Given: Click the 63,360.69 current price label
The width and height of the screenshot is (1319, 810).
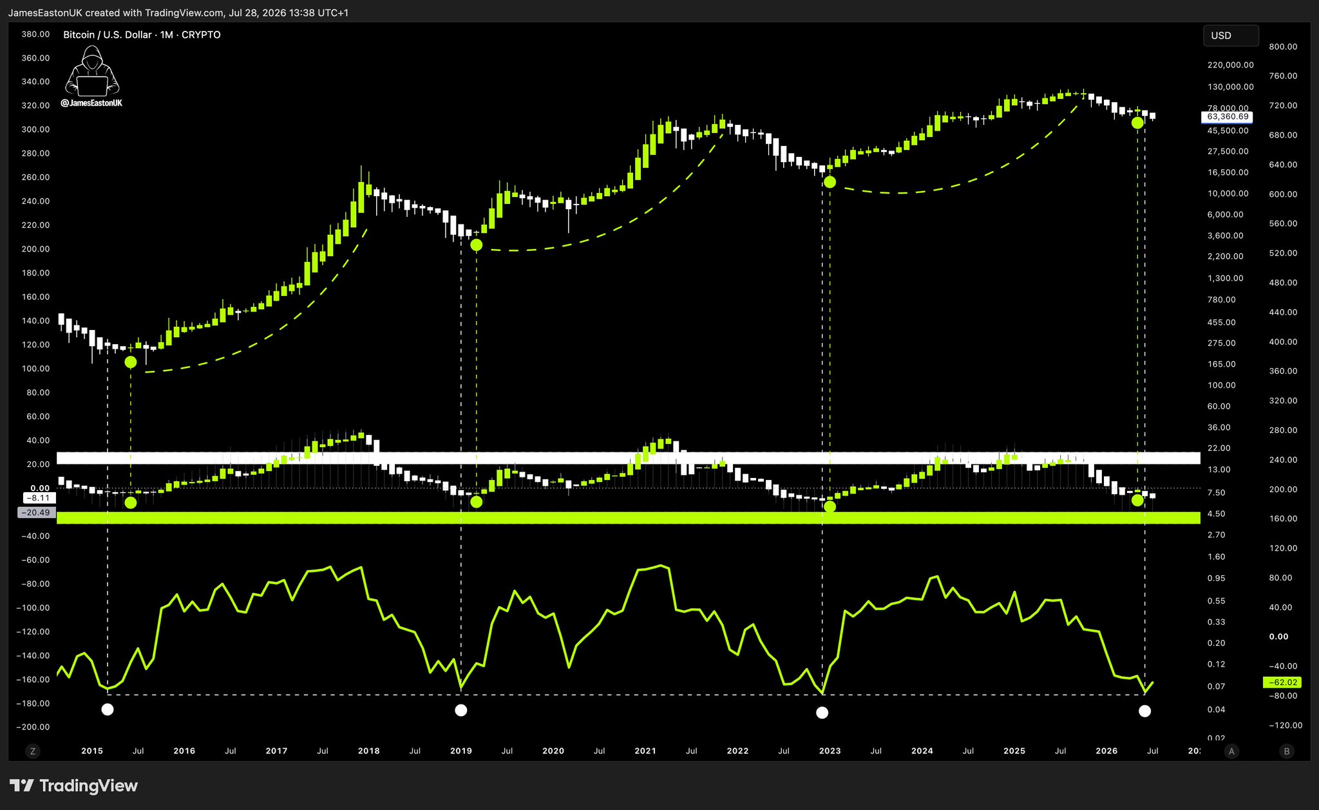Looking at the screenshot, I should point(1228,117).
